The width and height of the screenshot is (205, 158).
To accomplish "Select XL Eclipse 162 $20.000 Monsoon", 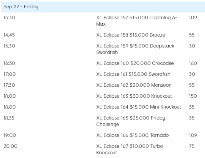I will point(134,85).
